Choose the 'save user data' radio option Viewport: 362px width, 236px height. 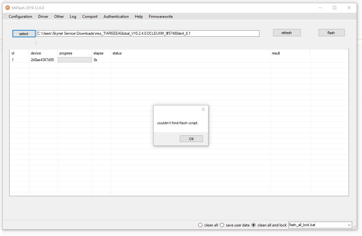(222, 225)
